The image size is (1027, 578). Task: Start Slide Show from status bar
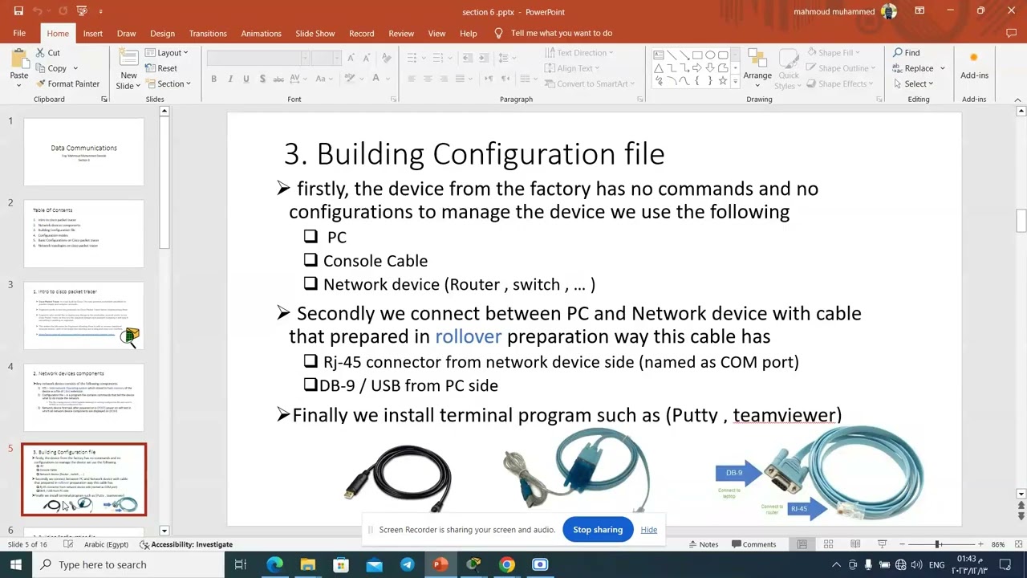pos(882,544)
